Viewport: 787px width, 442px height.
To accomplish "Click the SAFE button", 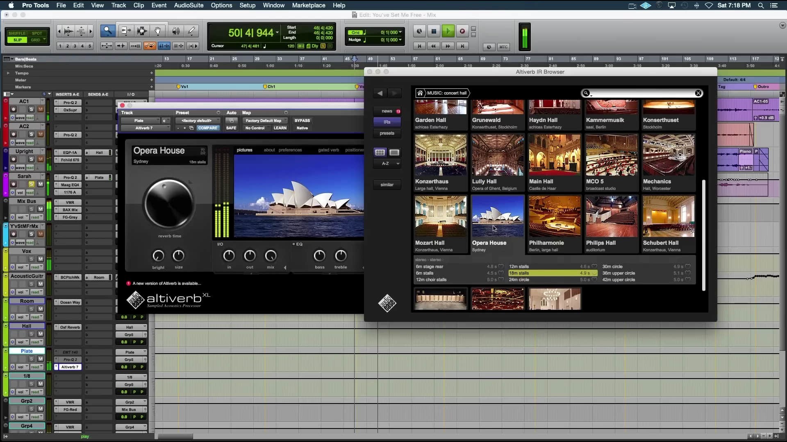I will coord(231,128).
